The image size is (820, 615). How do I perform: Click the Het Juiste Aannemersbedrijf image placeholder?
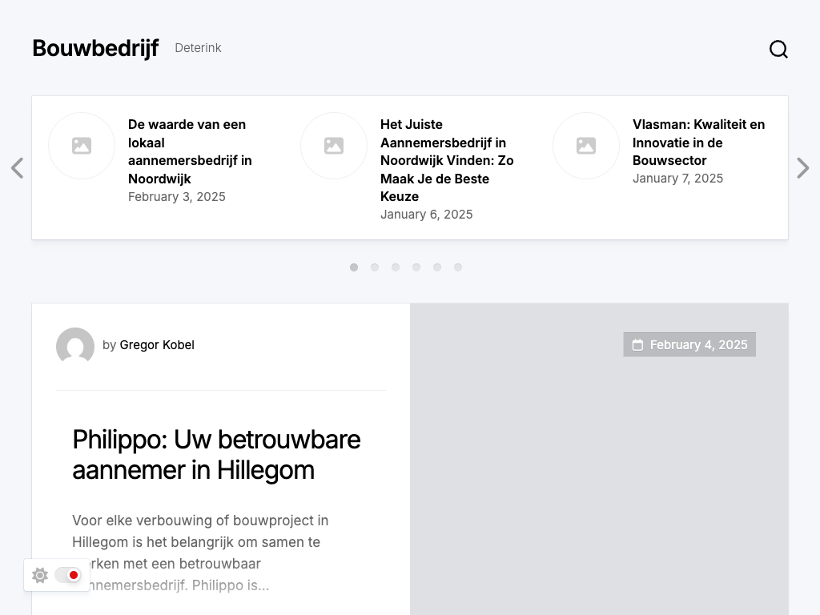click(x=334, y=146)
